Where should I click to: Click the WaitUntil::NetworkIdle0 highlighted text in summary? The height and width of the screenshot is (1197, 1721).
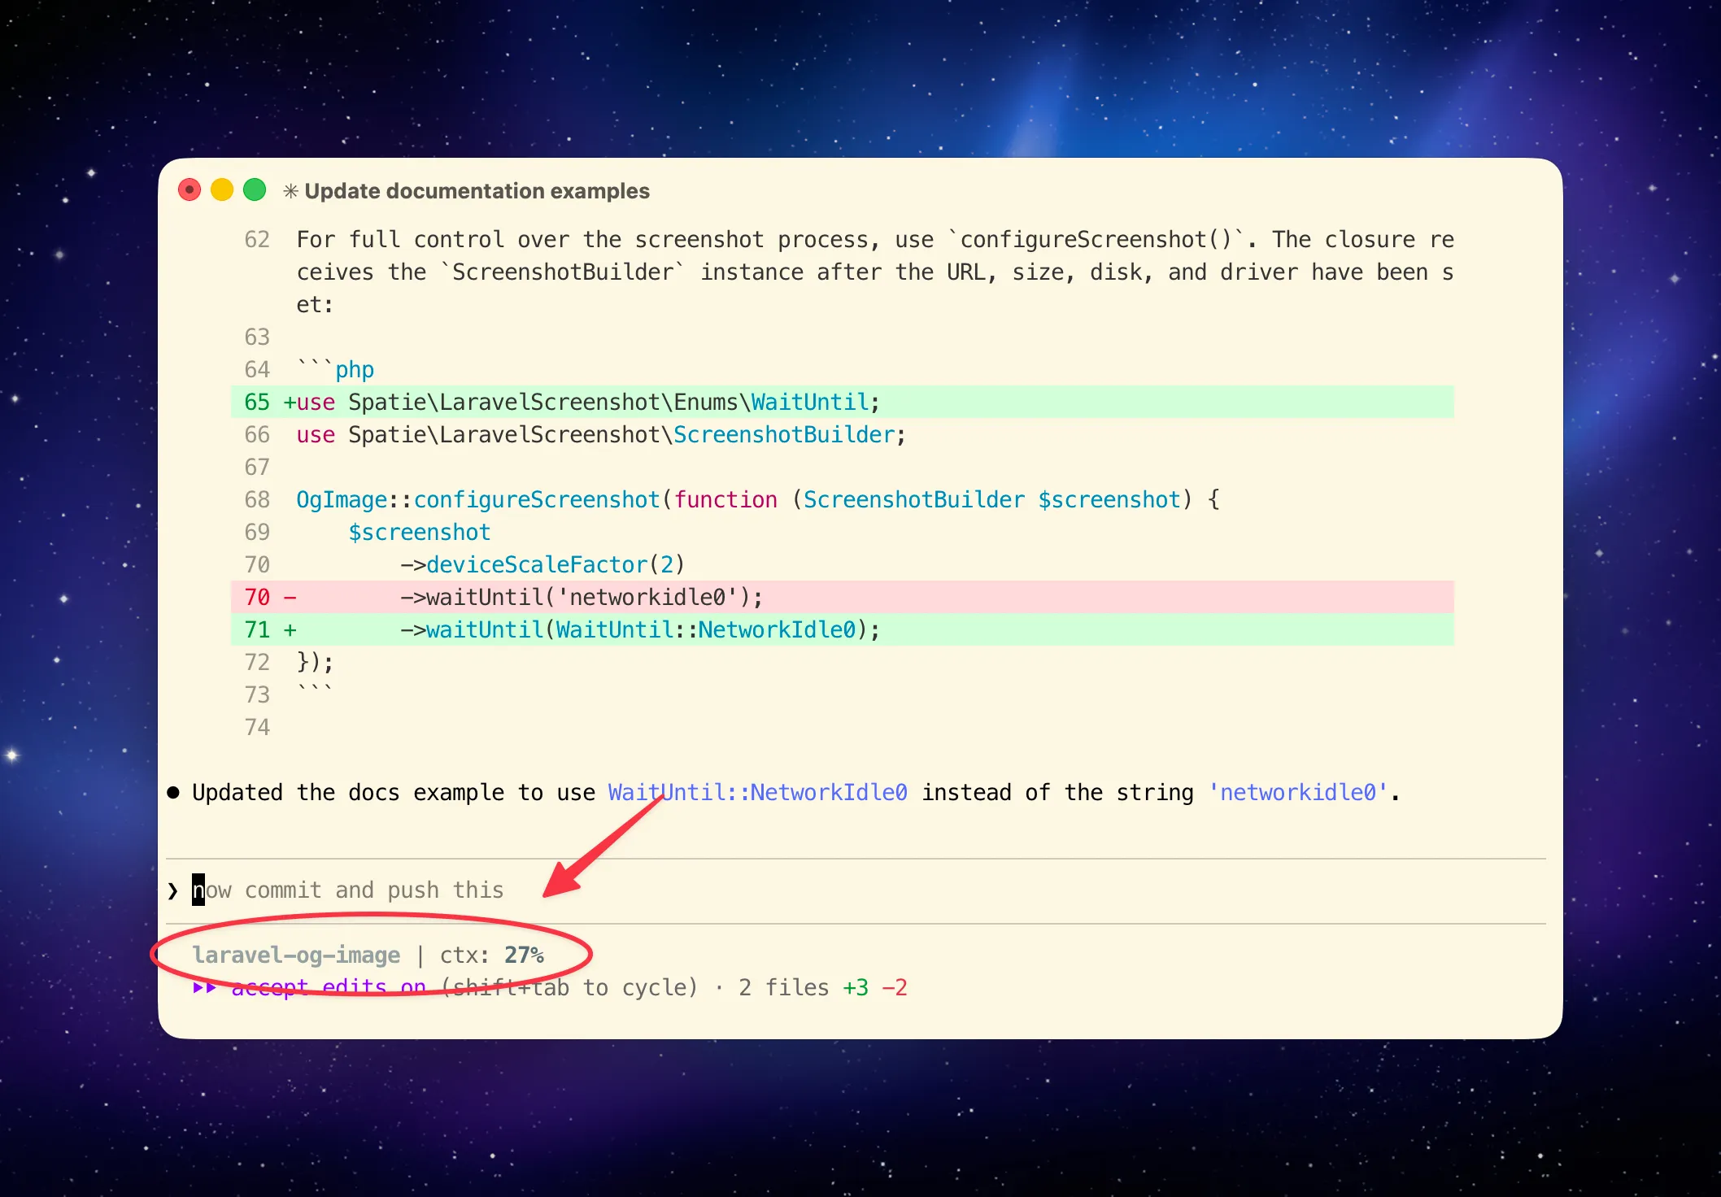coord(757,793)
